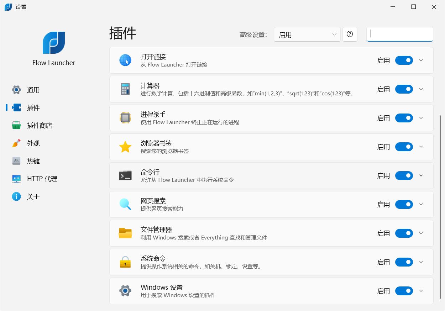Click the 文件管理器 plugin title text
This screenshot has width=445, height=311.
point(156,230)
